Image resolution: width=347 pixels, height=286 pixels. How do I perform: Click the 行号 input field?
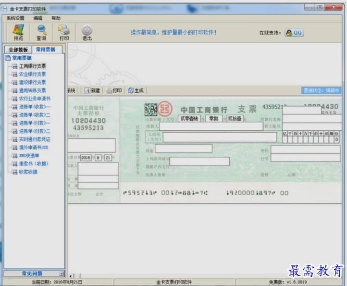[x=305, y=158]
